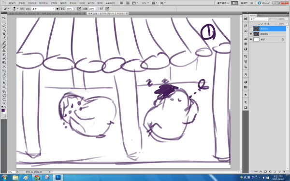Viewport: 290px width, 181px height.
Task: Toggle the airbrush icon in the options bar
Action: (101, 9)
